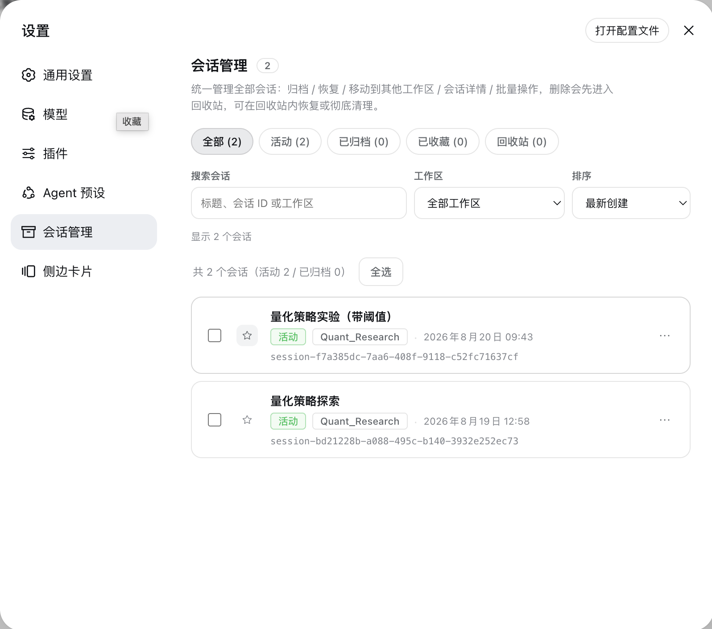Check the box for 量化策略探索
This screenshot has height=629, width=712.
[x=215, y=420]
